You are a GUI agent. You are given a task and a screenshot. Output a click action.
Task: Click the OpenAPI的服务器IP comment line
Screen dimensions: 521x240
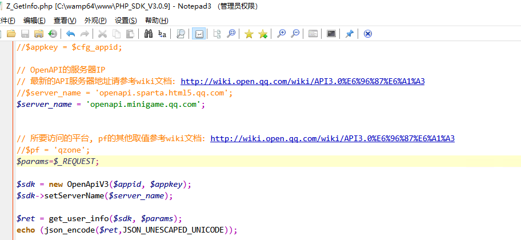pos(61,70)
